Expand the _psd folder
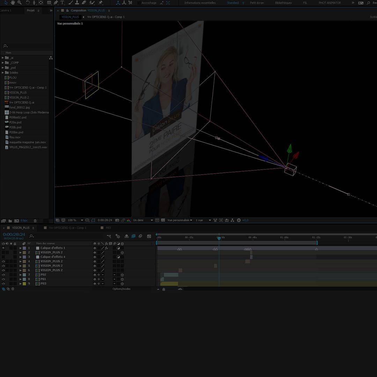 click(3, 68)
